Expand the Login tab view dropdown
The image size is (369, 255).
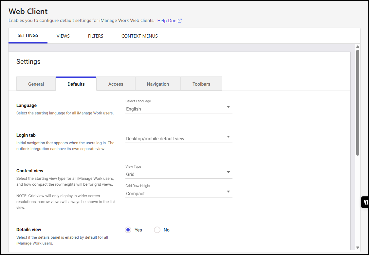(x=179, y=138)
